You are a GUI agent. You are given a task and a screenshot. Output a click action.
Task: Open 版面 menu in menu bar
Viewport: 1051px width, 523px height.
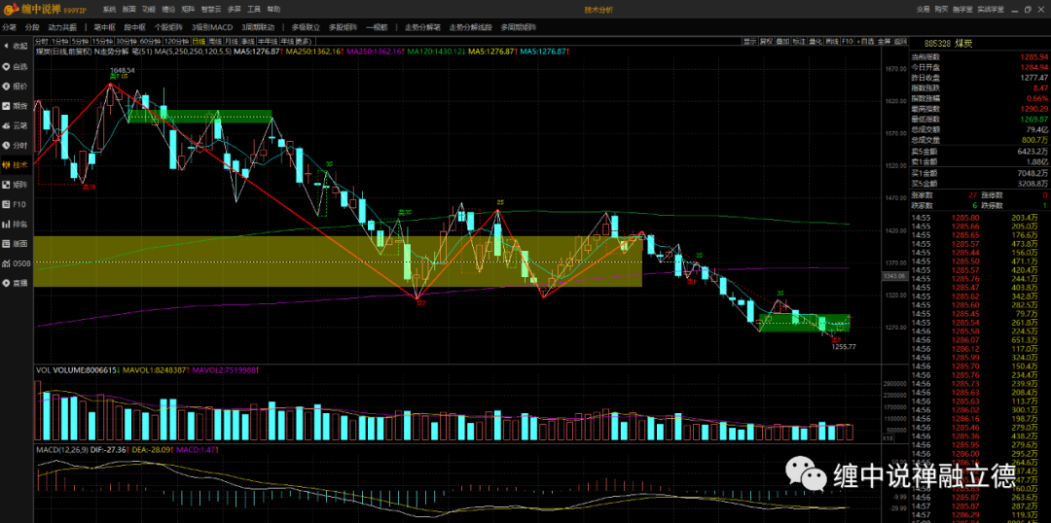pyautogui.click(x=129, y=10)
